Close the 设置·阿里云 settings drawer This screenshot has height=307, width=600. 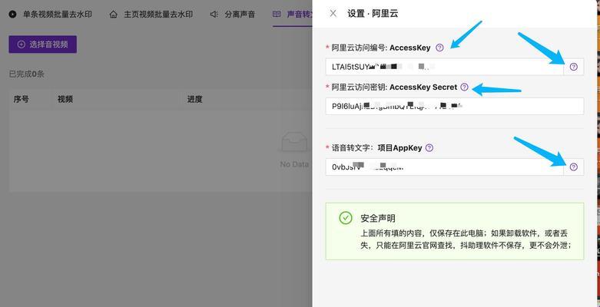click(x=333, y=14)
